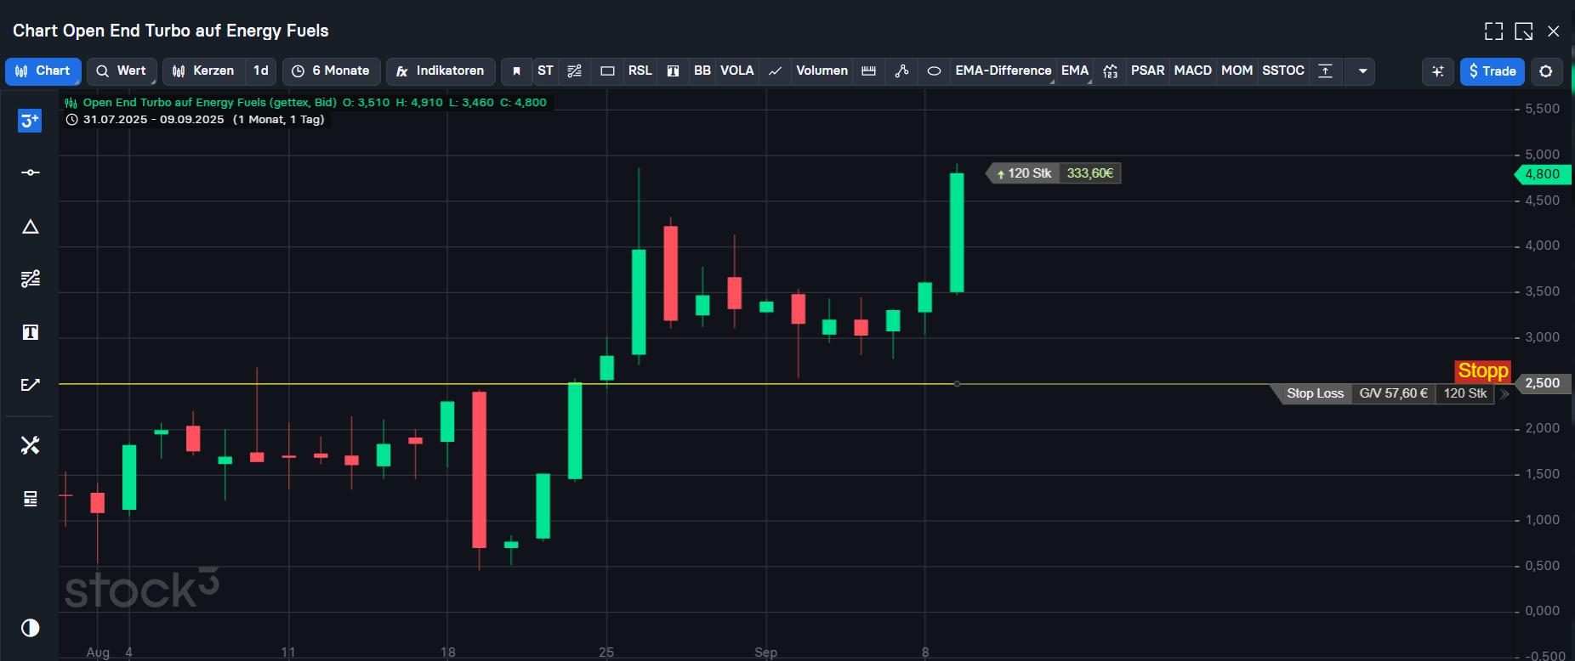Click the blue Trade button
Viewport: 1575px width, 661px height.
[x=1492, y=71]
